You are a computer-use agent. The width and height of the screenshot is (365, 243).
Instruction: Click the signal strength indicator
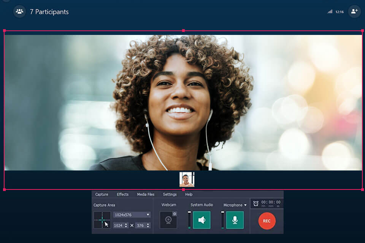coord(330,12)
